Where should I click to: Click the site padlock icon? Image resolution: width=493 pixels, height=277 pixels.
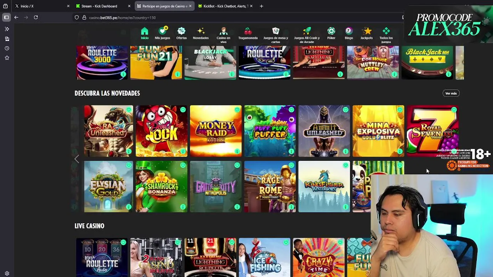[x=84, y=17]
